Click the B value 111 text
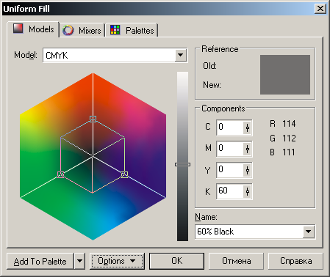Image resolution: width=330 pixels, height=277 pixels. point(289,152)
